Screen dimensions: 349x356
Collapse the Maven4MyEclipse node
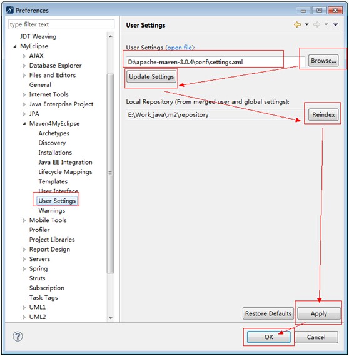pos(24,124)
